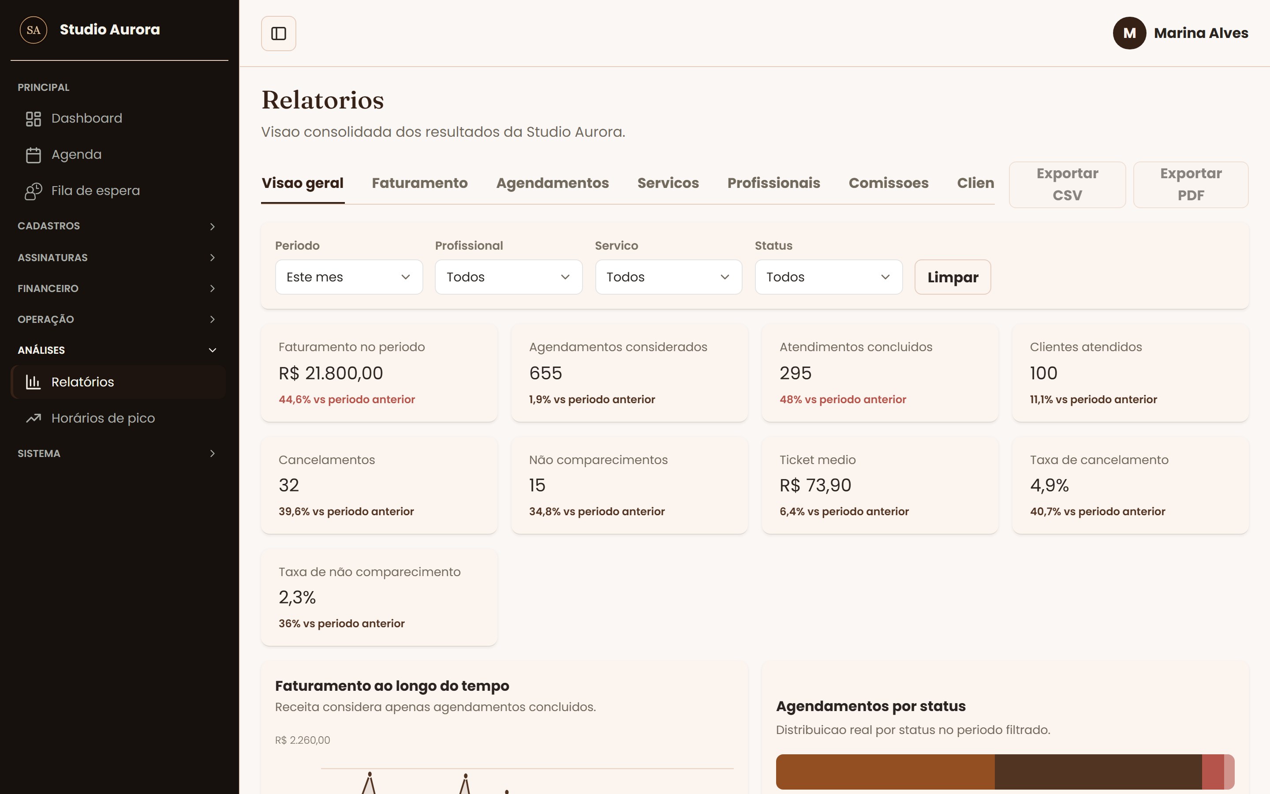The height and width of the screenshot is (794, 1270).
Task: Select the Visao geral tab
Action: click(303, 183)
